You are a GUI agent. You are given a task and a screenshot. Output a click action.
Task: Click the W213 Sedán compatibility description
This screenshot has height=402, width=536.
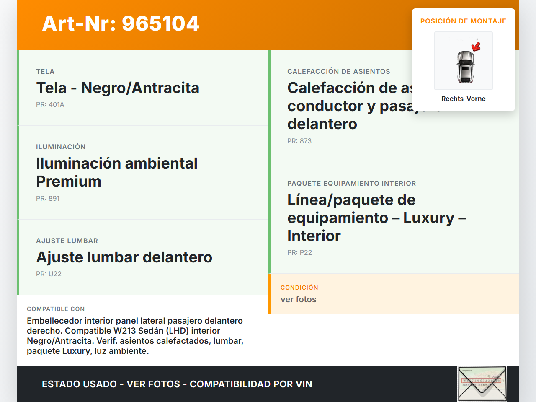tap(135, 336)
